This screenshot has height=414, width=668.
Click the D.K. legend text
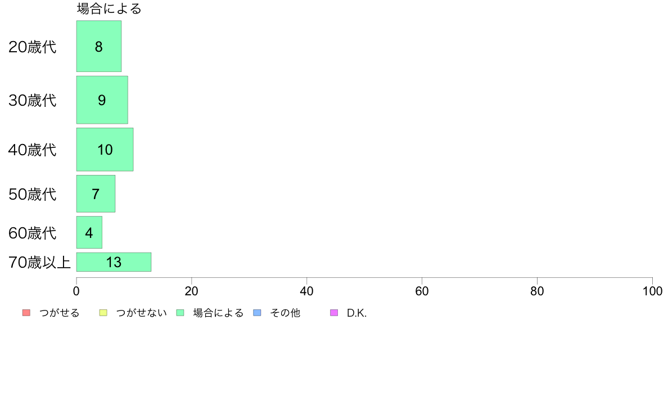[356, 313]
